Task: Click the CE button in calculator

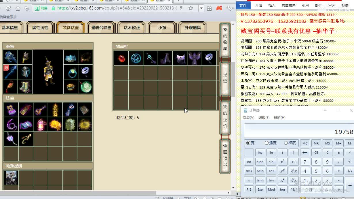Action: coord(316,153)
